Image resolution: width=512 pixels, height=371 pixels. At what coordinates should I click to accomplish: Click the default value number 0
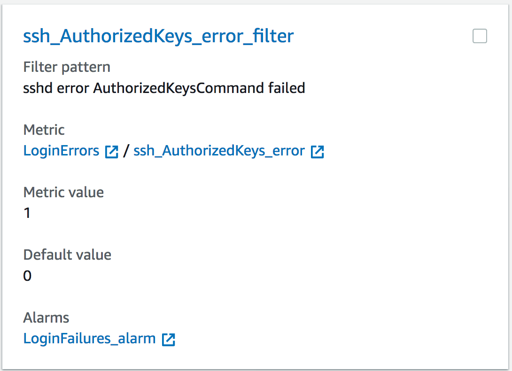click(x=27, y=276)
